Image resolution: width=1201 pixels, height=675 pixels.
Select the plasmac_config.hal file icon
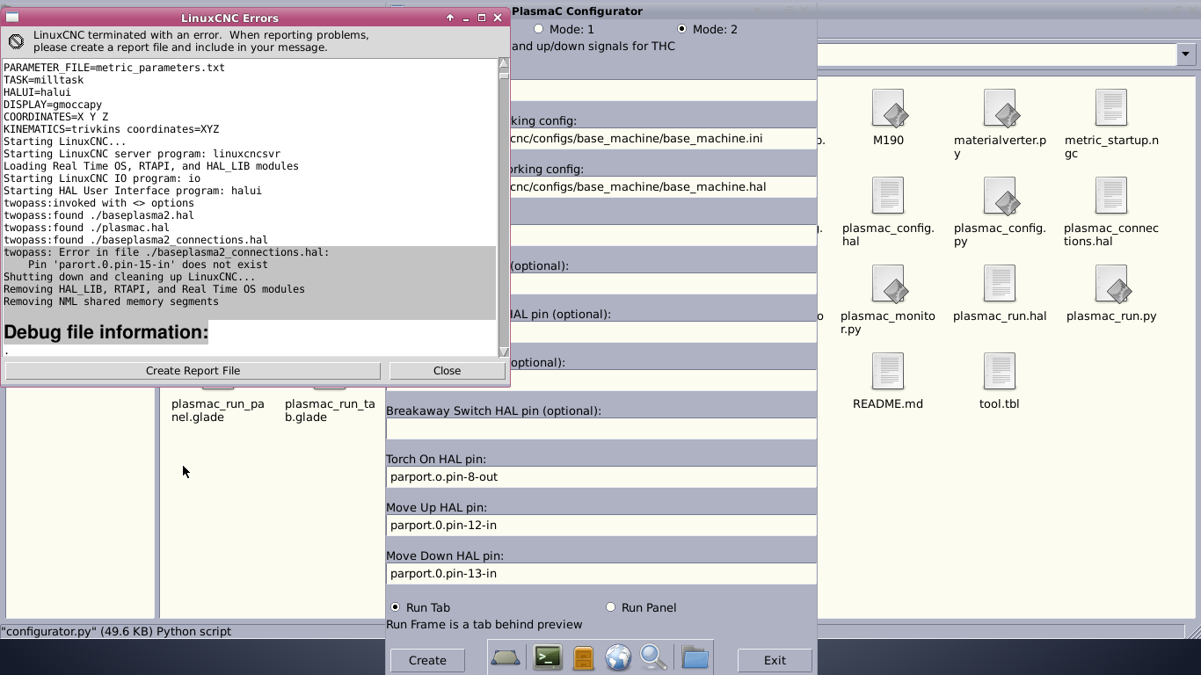pos(888,196)
